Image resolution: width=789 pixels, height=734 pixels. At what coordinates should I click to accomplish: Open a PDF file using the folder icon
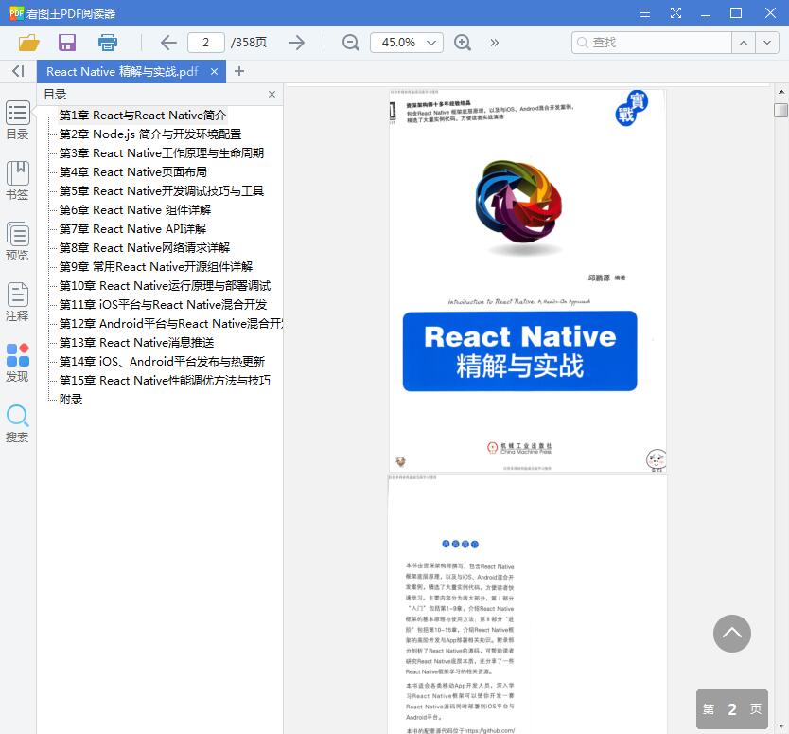28,43
